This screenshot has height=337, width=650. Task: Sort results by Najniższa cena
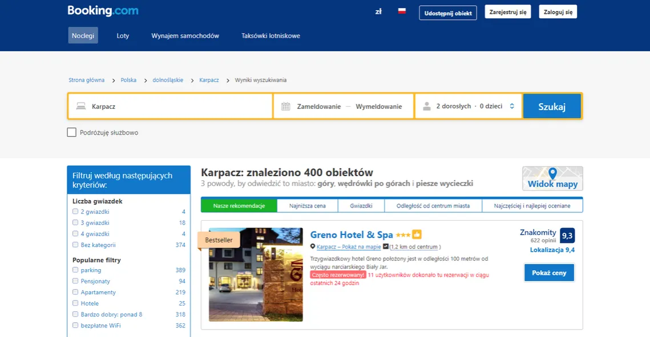[x=306, y=205]
